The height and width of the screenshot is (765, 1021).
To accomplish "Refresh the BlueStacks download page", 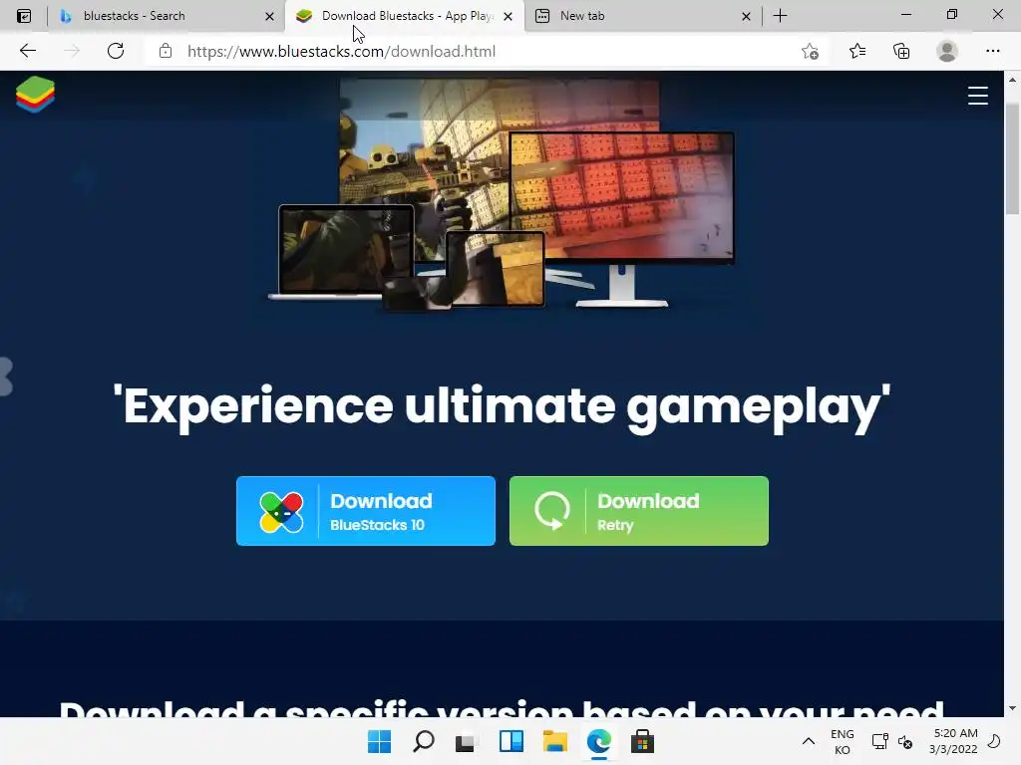I will point(116,51).
